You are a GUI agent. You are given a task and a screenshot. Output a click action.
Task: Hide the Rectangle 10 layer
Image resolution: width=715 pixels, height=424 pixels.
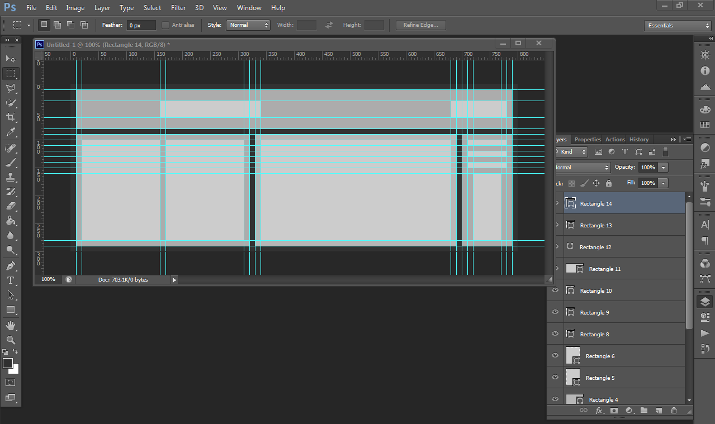(x=555, y=290)
